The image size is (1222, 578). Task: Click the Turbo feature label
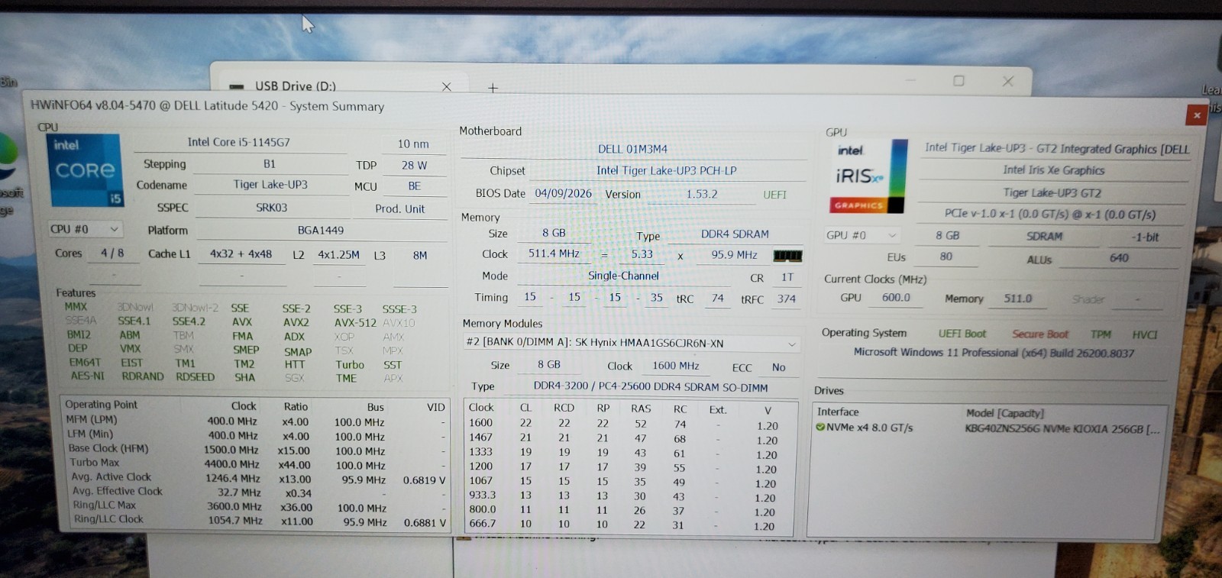click(350, 365)
